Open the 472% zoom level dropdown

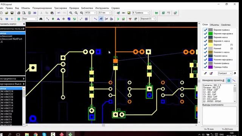(x=95, y=13)
